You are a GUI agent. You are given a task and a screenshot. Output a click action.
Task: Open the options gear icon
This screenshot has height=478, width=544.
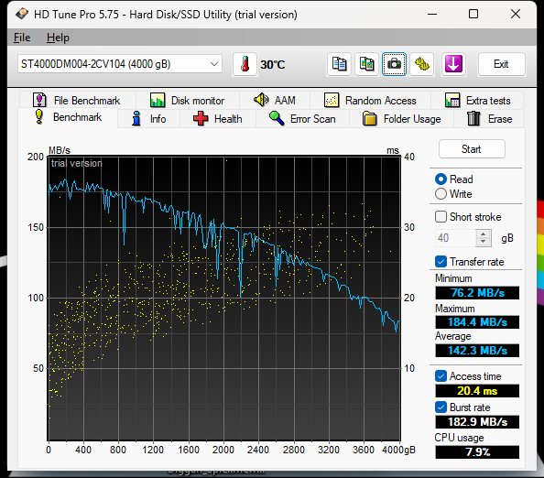point(421,64)
